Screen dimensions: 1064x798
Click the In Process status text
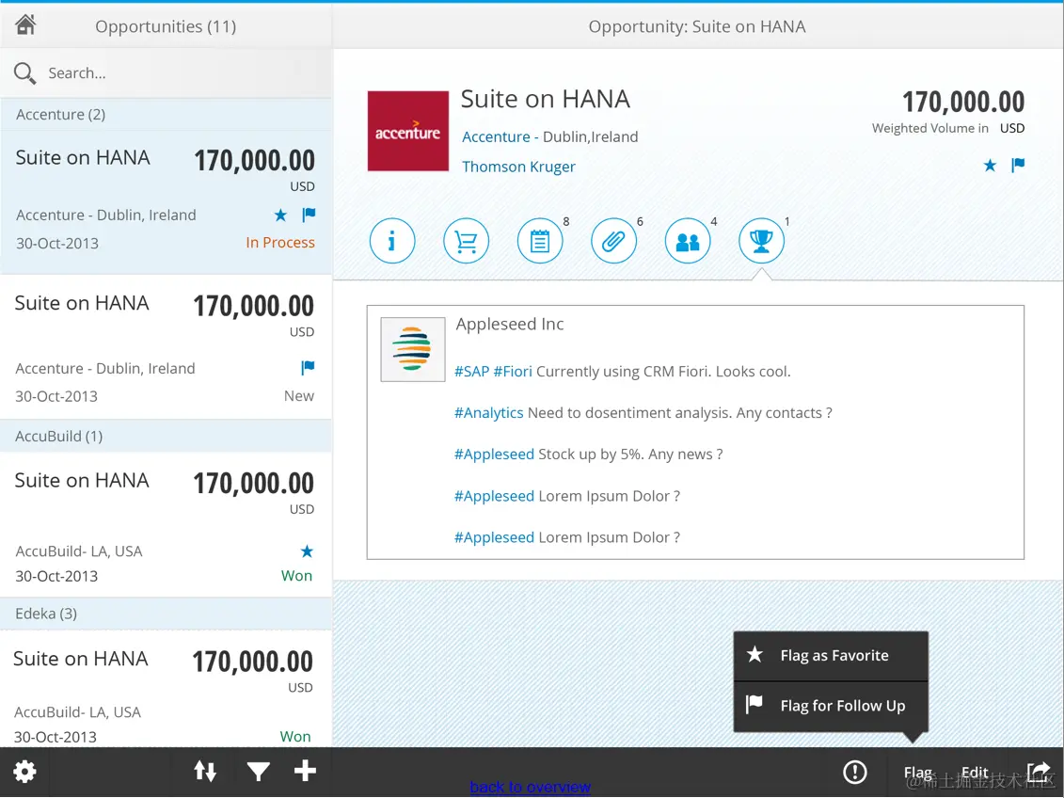click(x=280, y=243)
